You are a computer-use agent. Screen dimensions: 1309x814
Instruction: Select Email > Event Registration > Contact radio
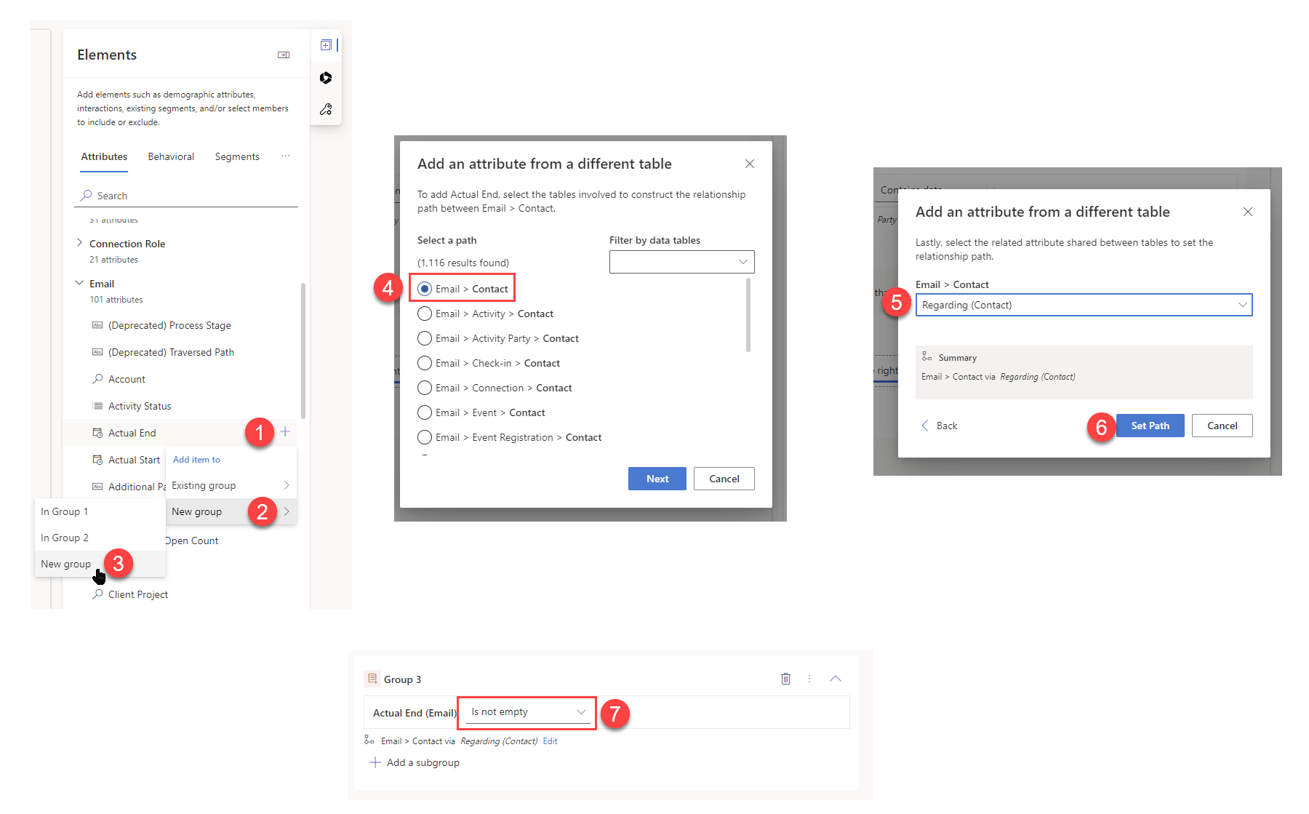pos(425,437)
